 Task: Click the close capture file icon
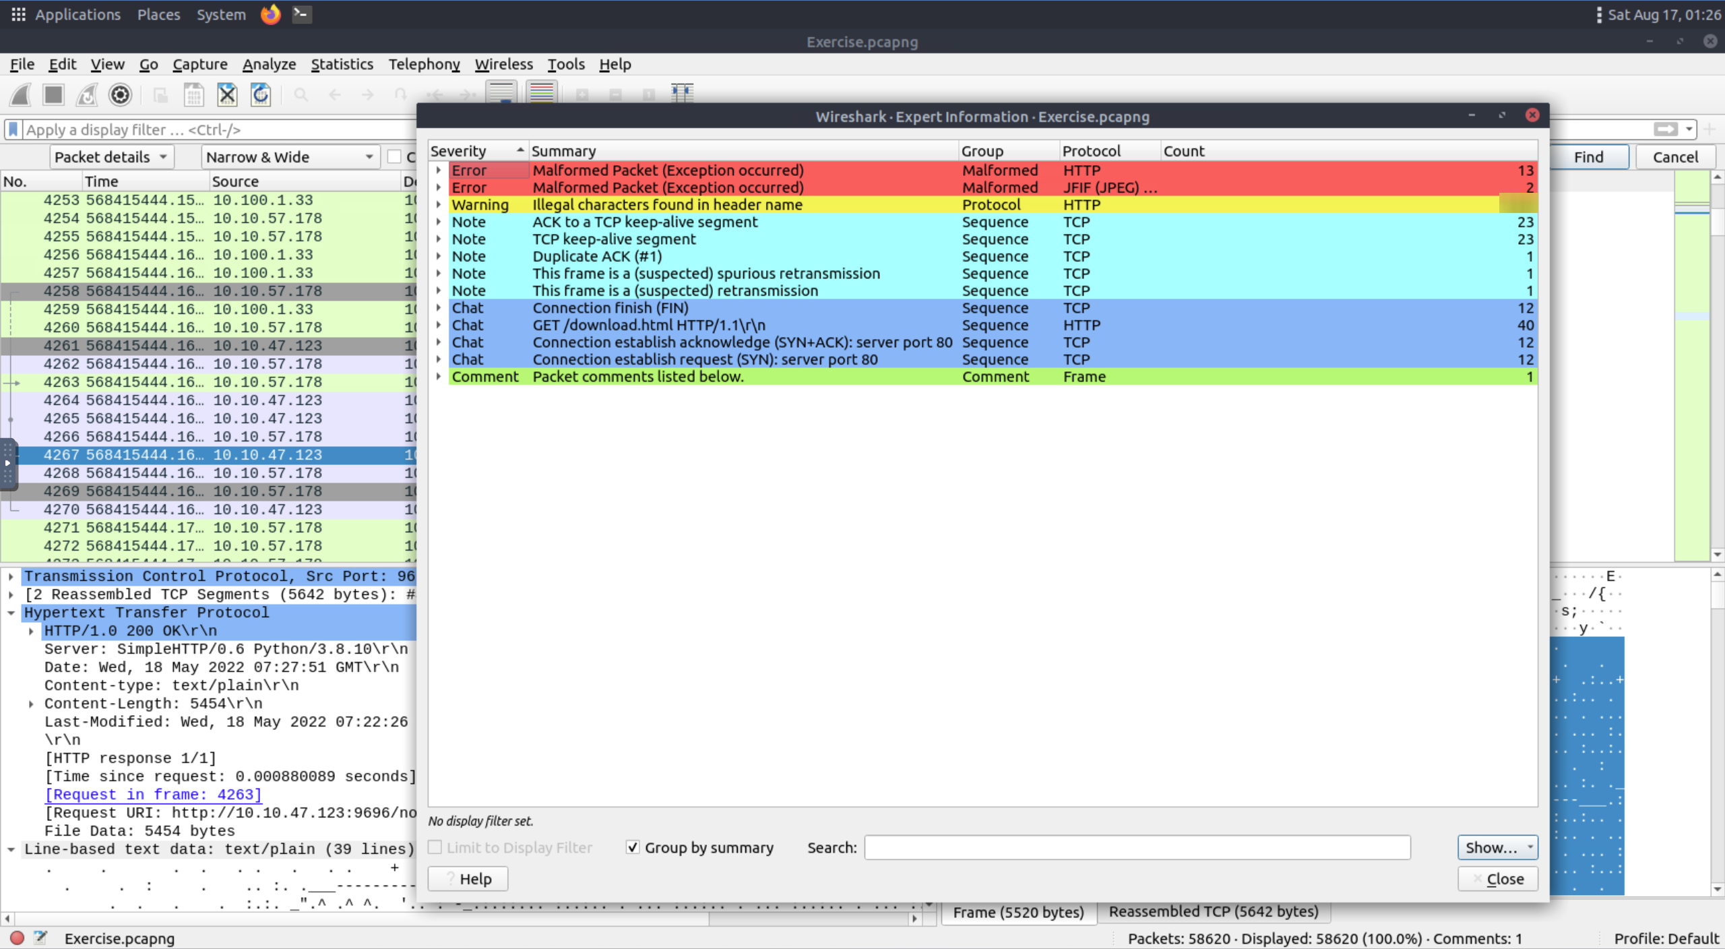click(x=227, y=95)
